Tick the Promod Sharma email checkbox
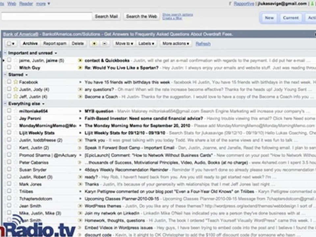The height and width of the screenshot is (237, 316). (9, 155)
